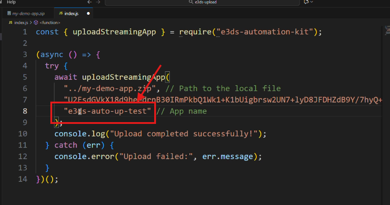Click the zip file icon on my-demo-app.zip tab

(x=9, y=13)
